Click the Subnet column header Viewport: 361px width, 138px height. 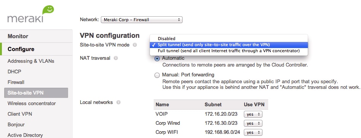point(213,105)
